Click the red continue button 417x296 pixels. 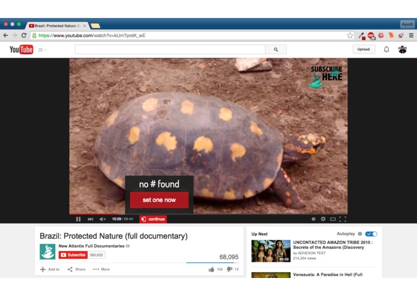pyautogui.click(x=153, y=219)
